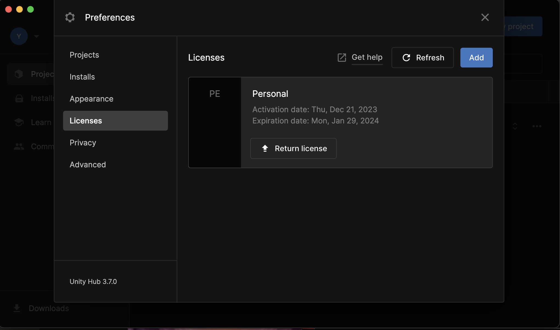Click the Return license upload arrow icon

tap(265, 148)
